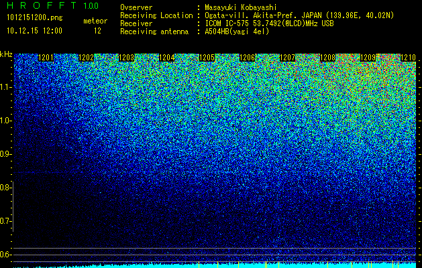Click observer name Masayuki Kobayashi
Viewport: 422px width, 268px height.
click(241, 7)
